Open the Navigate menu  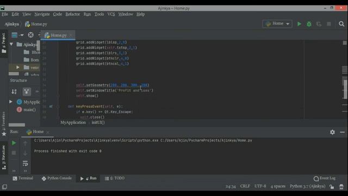42,14
